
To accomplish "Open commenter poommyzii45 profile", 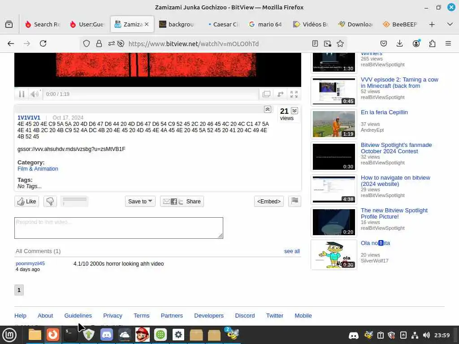I will 30,263.
